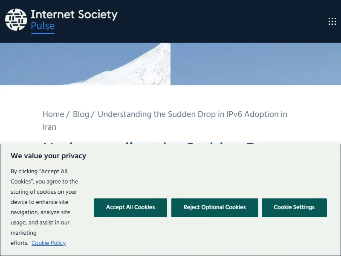Click the slash separator after Home
Image resolution: width=341 pixels, height=256 pixels.
[68, 114]
